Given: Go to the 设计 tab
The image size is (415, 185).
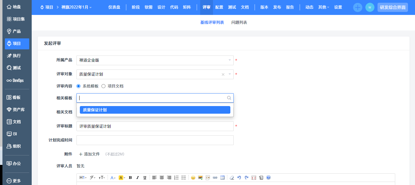Looking at the screenshot, I should 161,7.
